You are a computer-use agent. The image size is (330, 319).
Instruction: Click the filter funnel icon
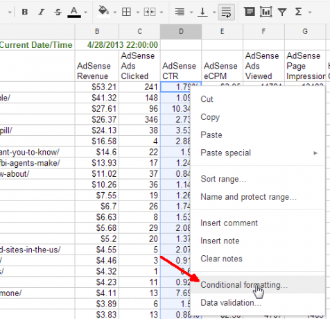pyautogui.click(x=282, y=12)
